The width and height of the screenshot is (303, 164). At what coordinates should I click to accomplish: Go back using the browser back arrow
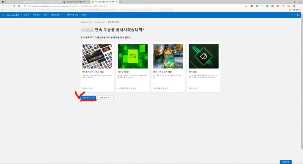point(3,6)
